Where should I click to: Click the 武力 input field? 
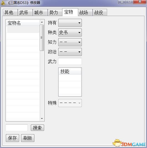[70, 61]
